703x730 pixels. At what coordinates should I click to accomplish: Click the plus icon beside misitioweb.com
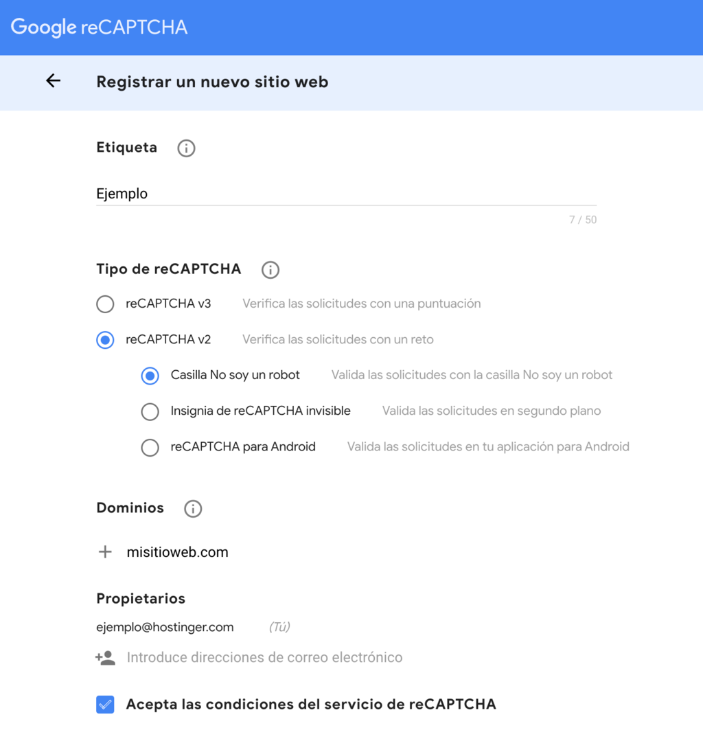[105, 552]
